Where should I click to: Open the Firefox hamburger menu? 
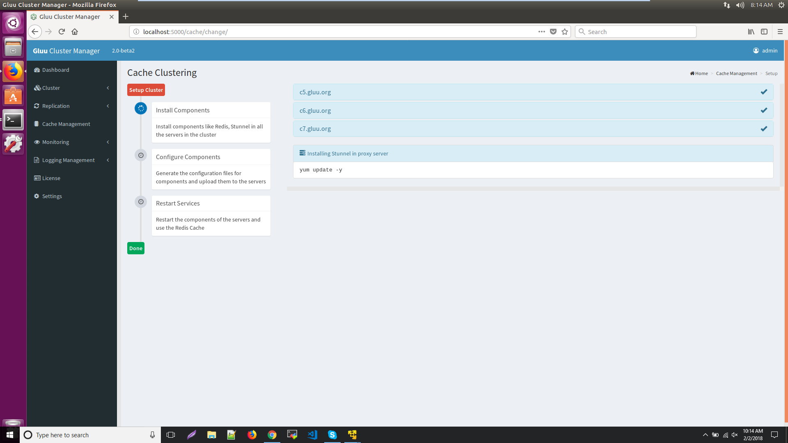click(x=780, y=32)
